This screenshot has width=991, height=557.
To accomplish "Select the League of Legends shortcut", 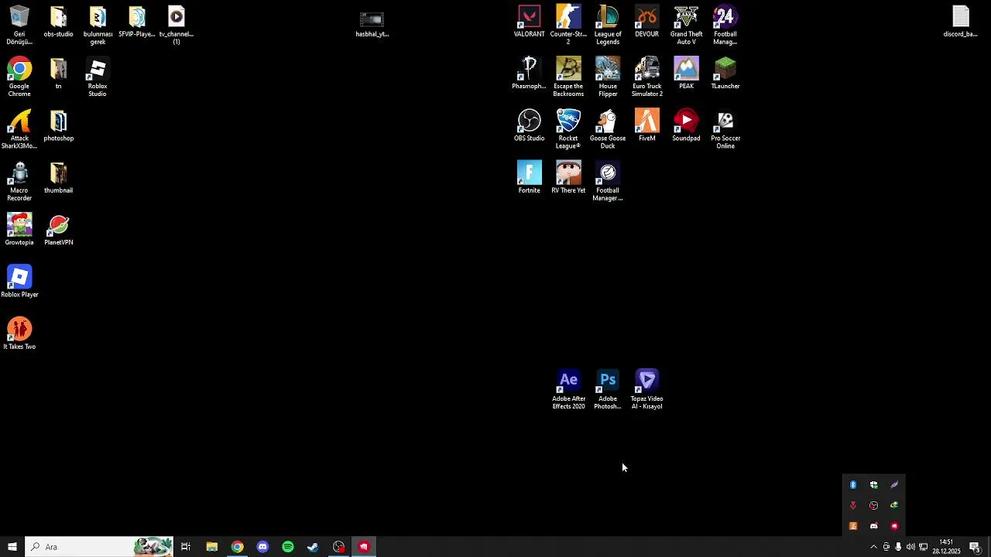I will (608, 25).
